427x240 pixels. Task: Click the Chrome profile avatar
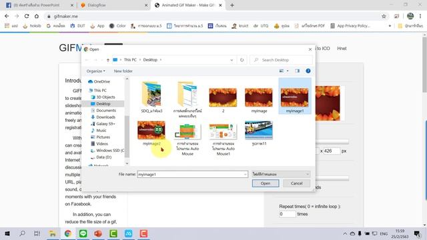click(410, 16)
